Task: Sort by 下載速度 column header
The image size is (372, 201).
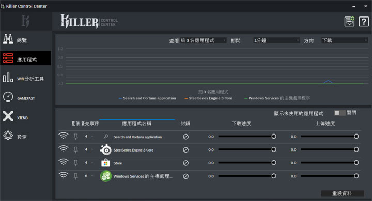Action: 241,123
